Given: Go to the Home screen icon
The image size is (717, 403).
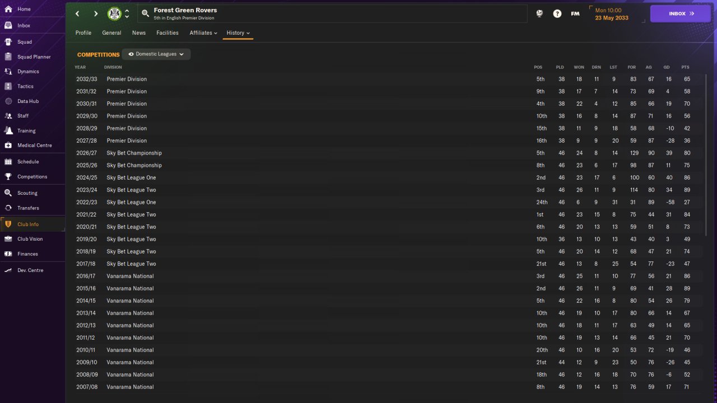Looking at the screenshot, I should pyautogui.click(x=8, y=9).
